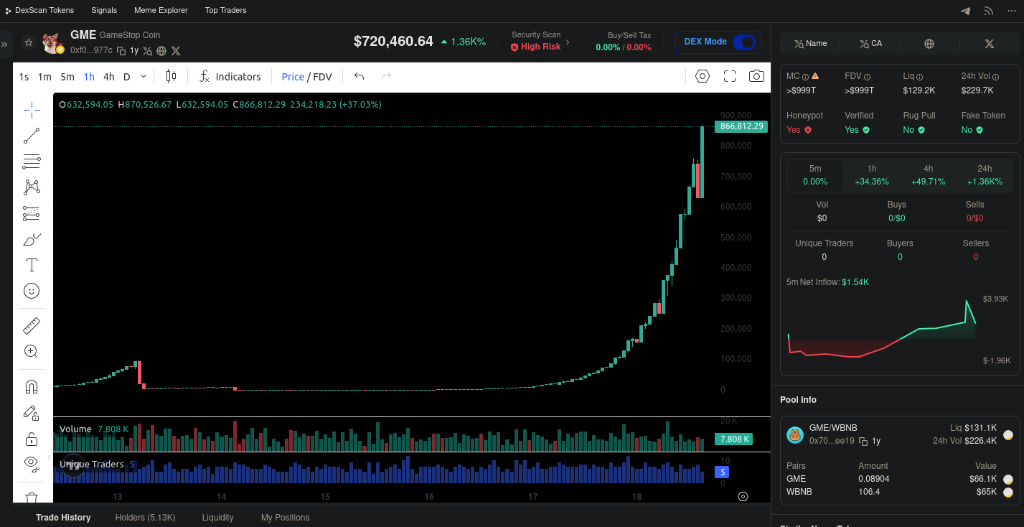Open chart settings hexagon icon
The width and height of the screenshot is (1024, 527).
point(703,76)
